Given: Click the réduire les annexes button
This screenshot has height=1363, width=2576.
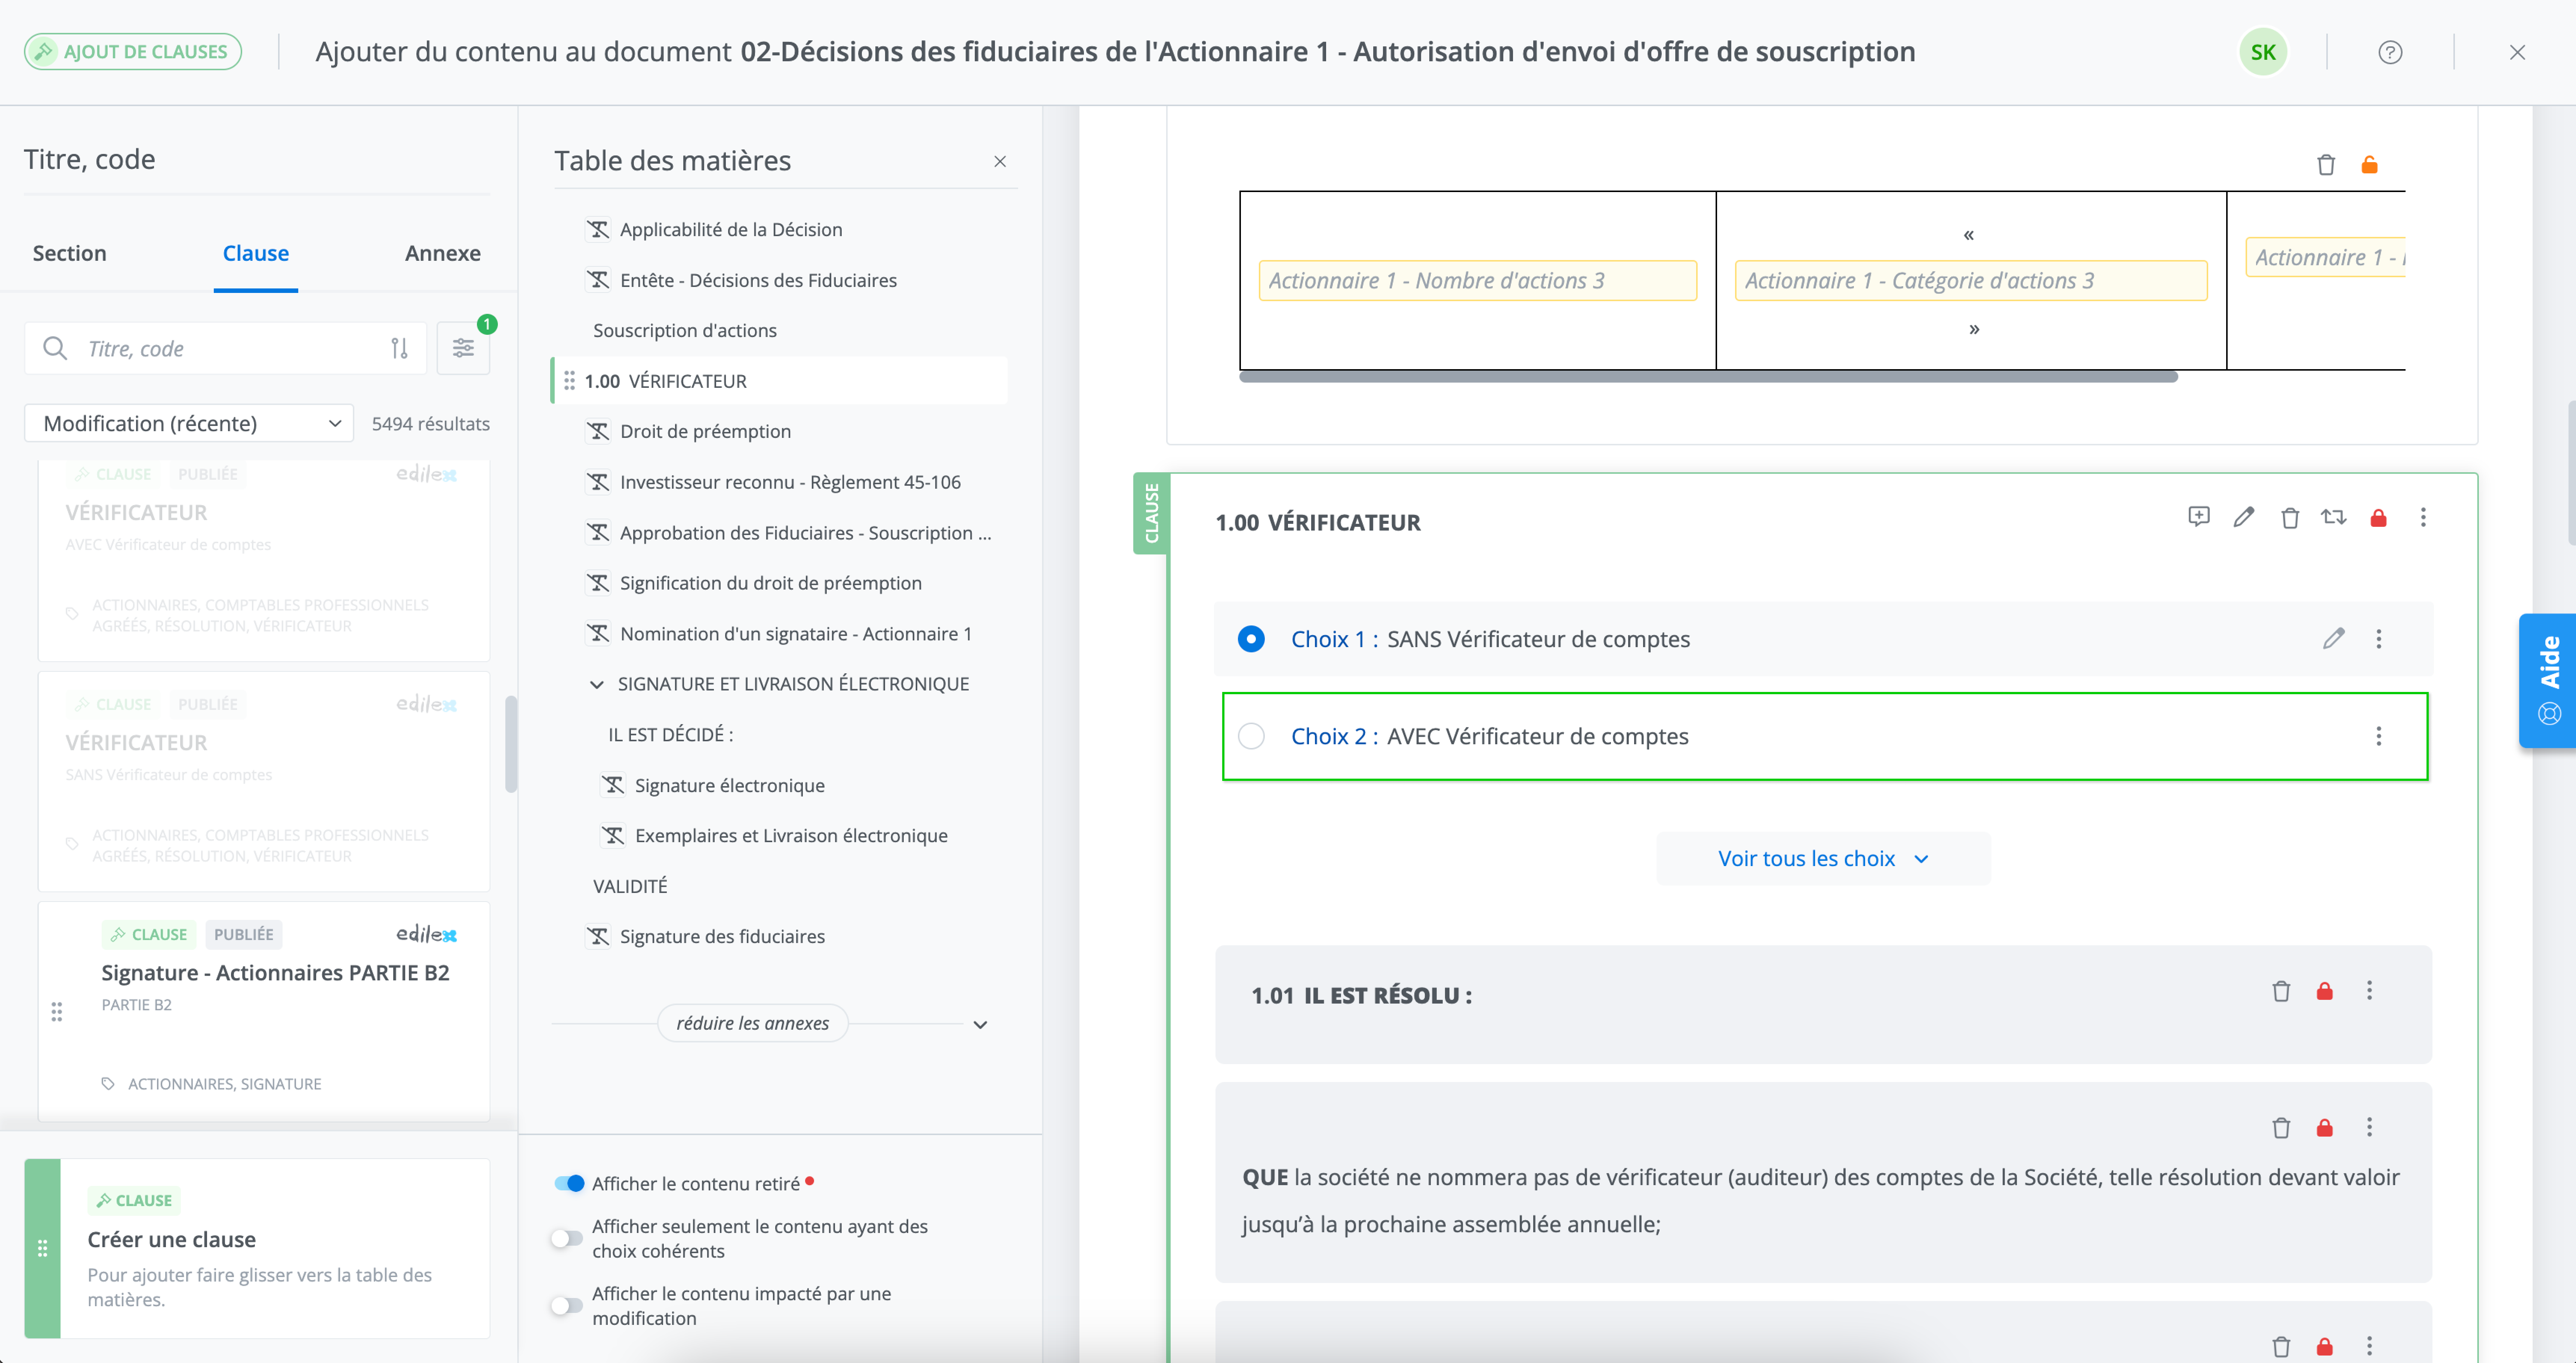Looking at the screenshot, I should point(752,1023).
